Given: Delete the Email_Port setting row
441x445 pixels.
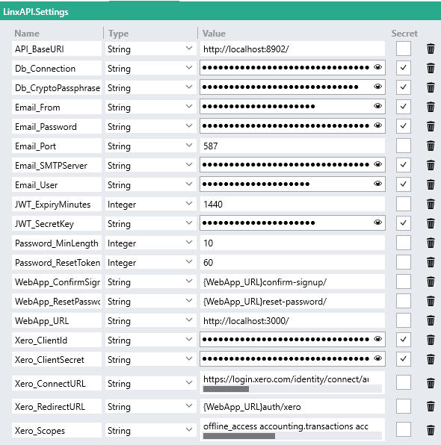Looking at the screenshot, I should pos(431,146).
